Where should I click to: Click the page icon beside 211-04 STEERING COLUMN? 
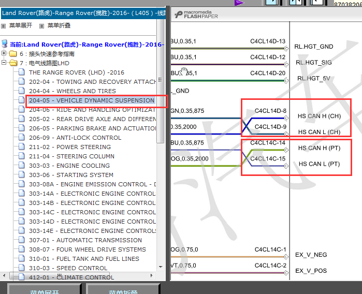click(x=22, y=156)
